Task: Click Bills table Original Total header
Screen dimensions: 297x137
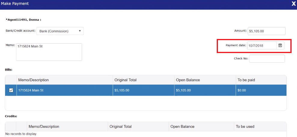Action: pyautogui.click(x=125, y=80)
